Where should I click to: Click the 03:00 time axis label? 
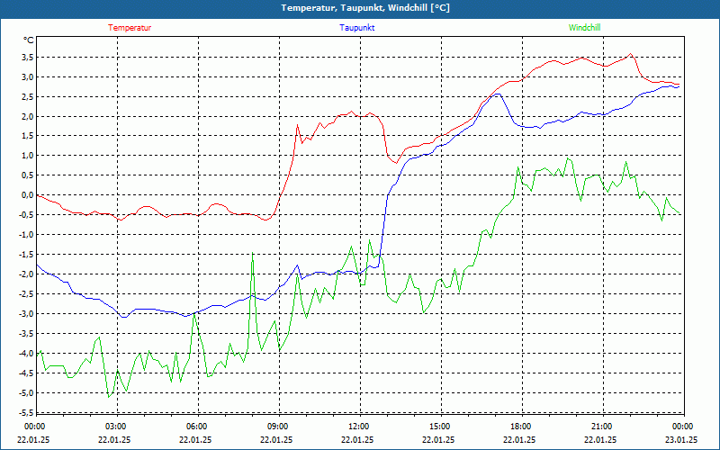pos(117,427)
